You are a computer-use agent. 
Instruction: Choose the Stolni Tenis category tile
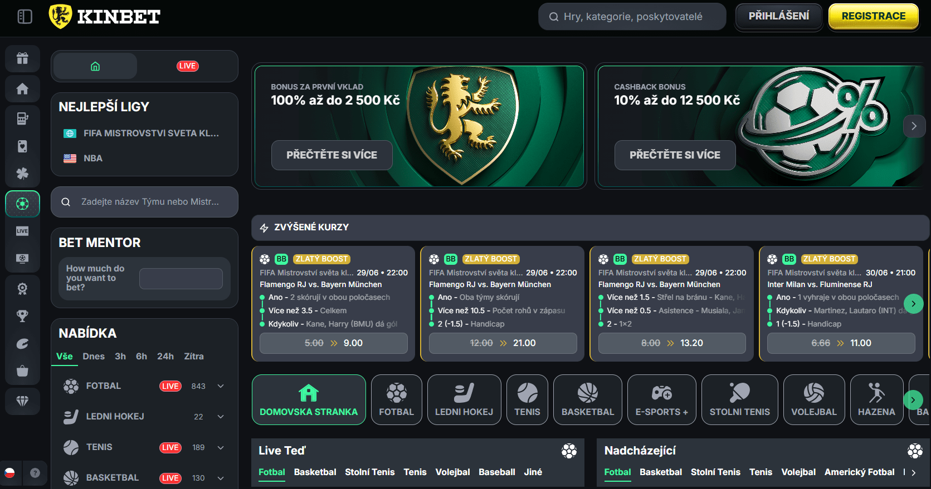739,400
